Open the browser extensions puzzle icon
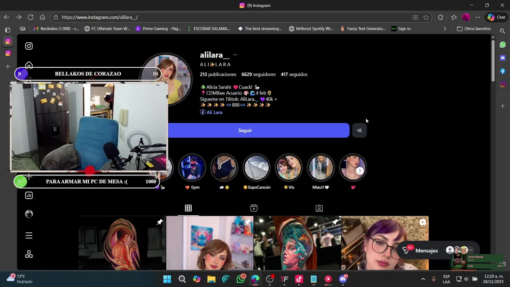Image resolution: width=510 pixels, height=287 pixels. [440, 17]
